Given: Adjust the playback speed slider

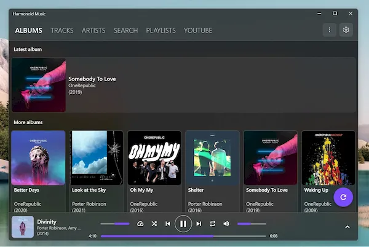Looking at the screenshot, I should [x=115, y=224].
